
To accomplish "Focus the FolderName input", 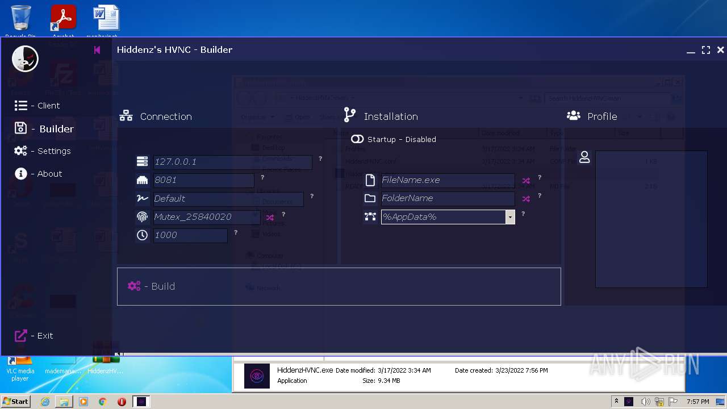I will pyautogui.click(x=448, y=198).
